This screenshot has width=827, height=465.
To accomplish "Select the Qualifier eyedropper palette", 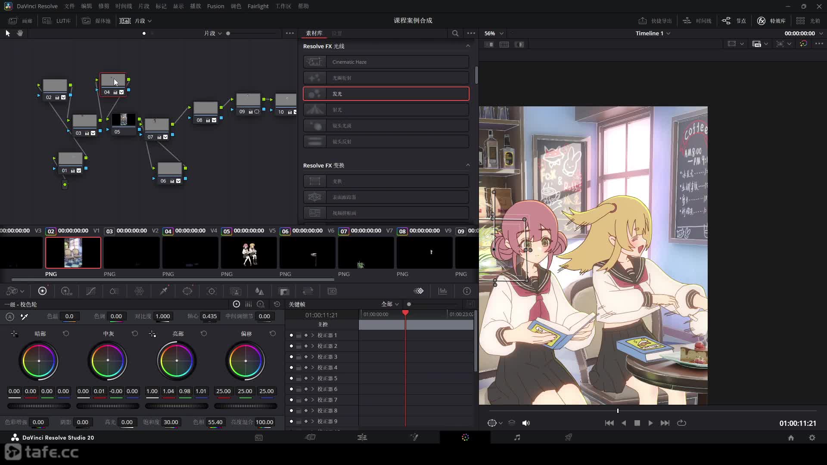I will (x=164, y=291).
